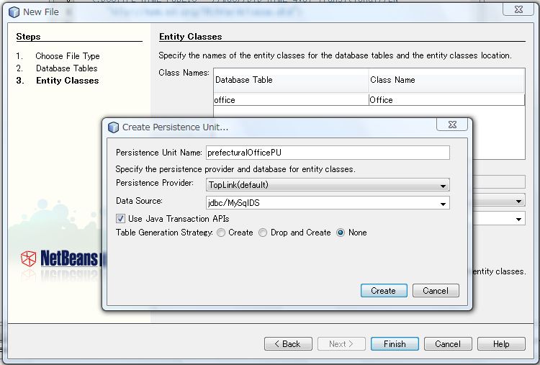Click the New File window icon

point(12,12)
